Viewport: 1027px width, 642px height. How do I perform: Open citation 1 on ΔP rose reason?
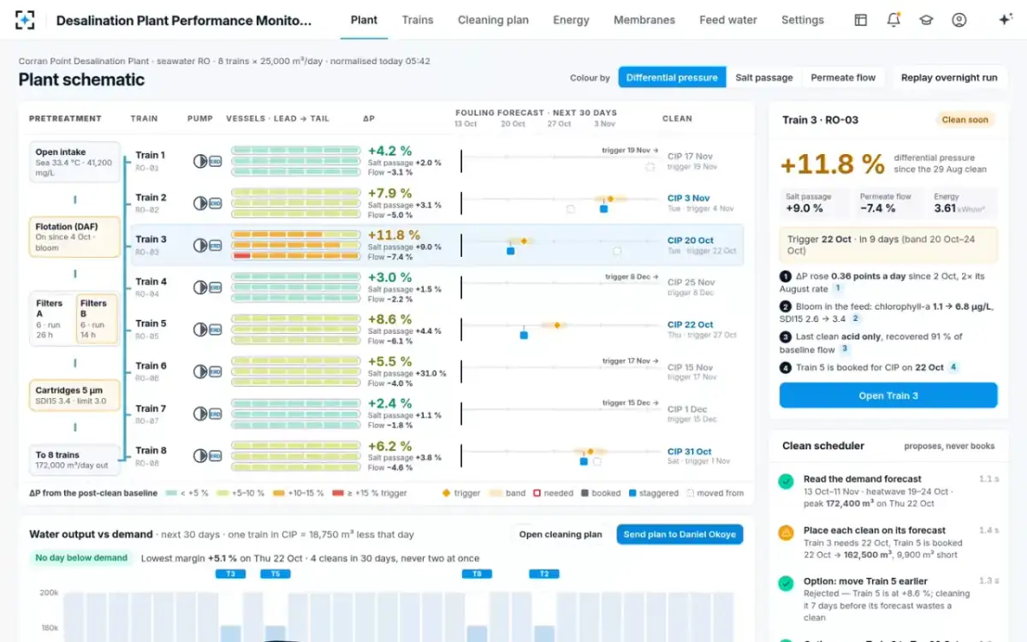[838, 288]
